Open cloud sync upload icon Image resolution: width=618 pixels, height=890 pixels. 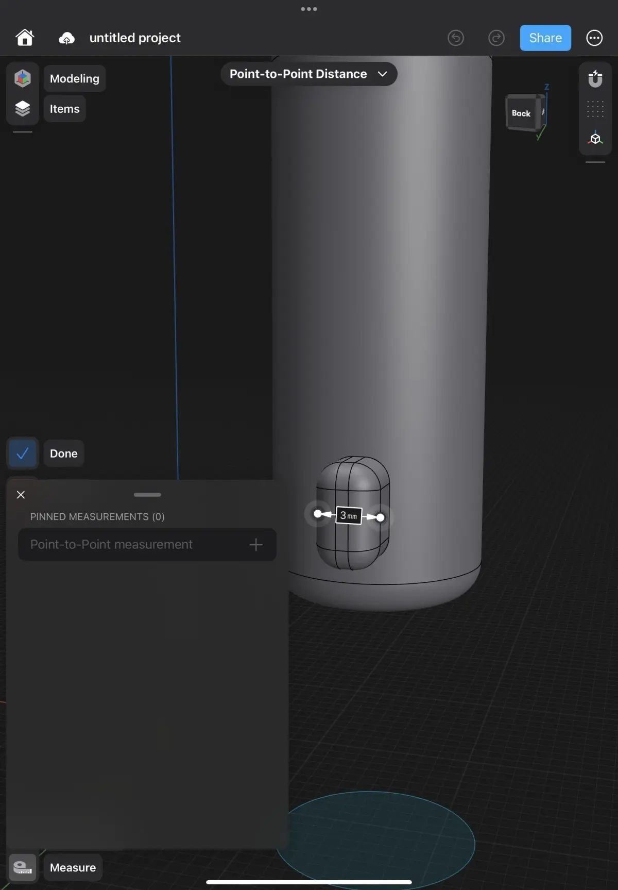pos(66,38)
